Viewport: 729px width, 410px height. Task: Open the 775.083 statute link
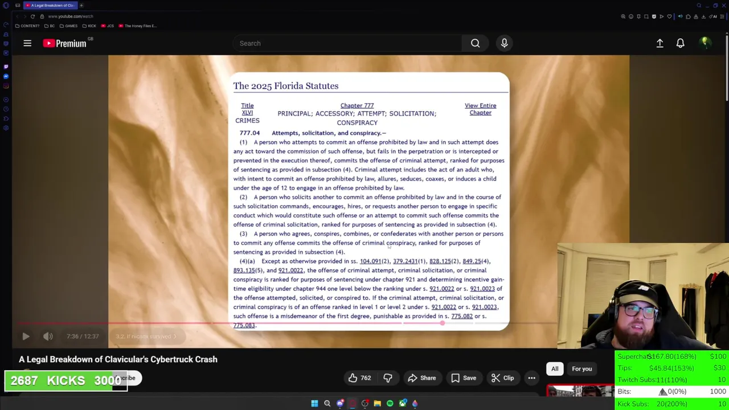244,325
